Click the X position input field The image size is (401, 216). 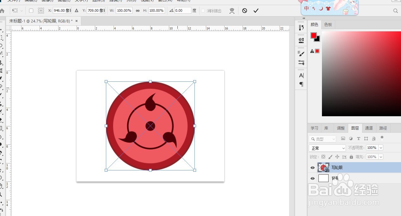coord(62,11)
